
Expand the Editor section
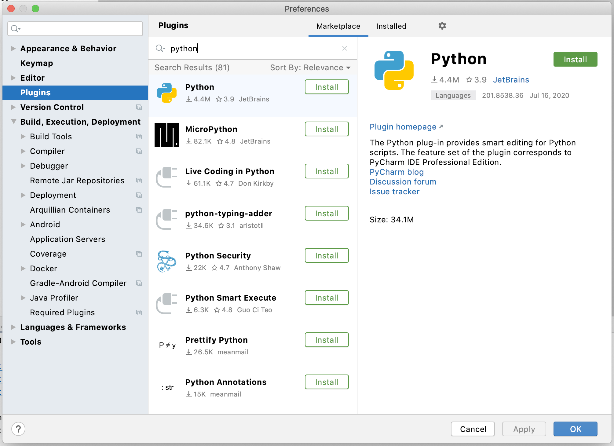(13, 78)
